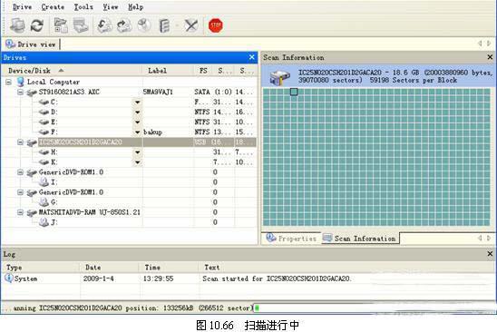The height and width of the screenshot is (332, 497).
Task: Close the Scan Information panel
Action: [x=490, y=57]
